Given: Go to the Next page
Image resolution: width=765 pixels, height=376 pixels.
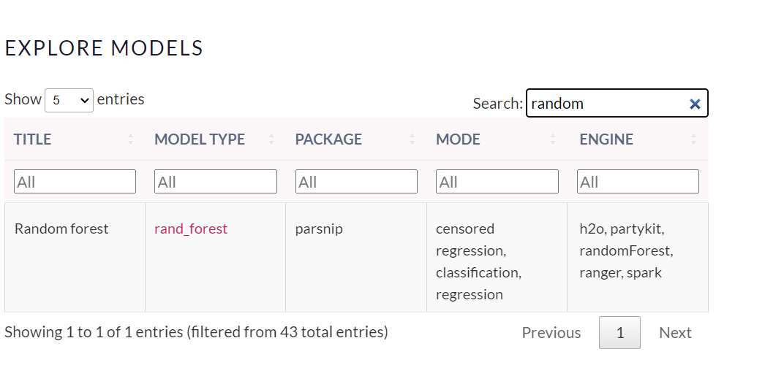Looking at the screenshot, I should click(x=674, y=333).
